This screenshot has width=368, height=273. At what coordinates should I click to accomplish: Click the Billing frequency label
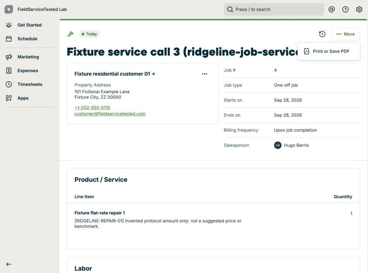point(241,130)
